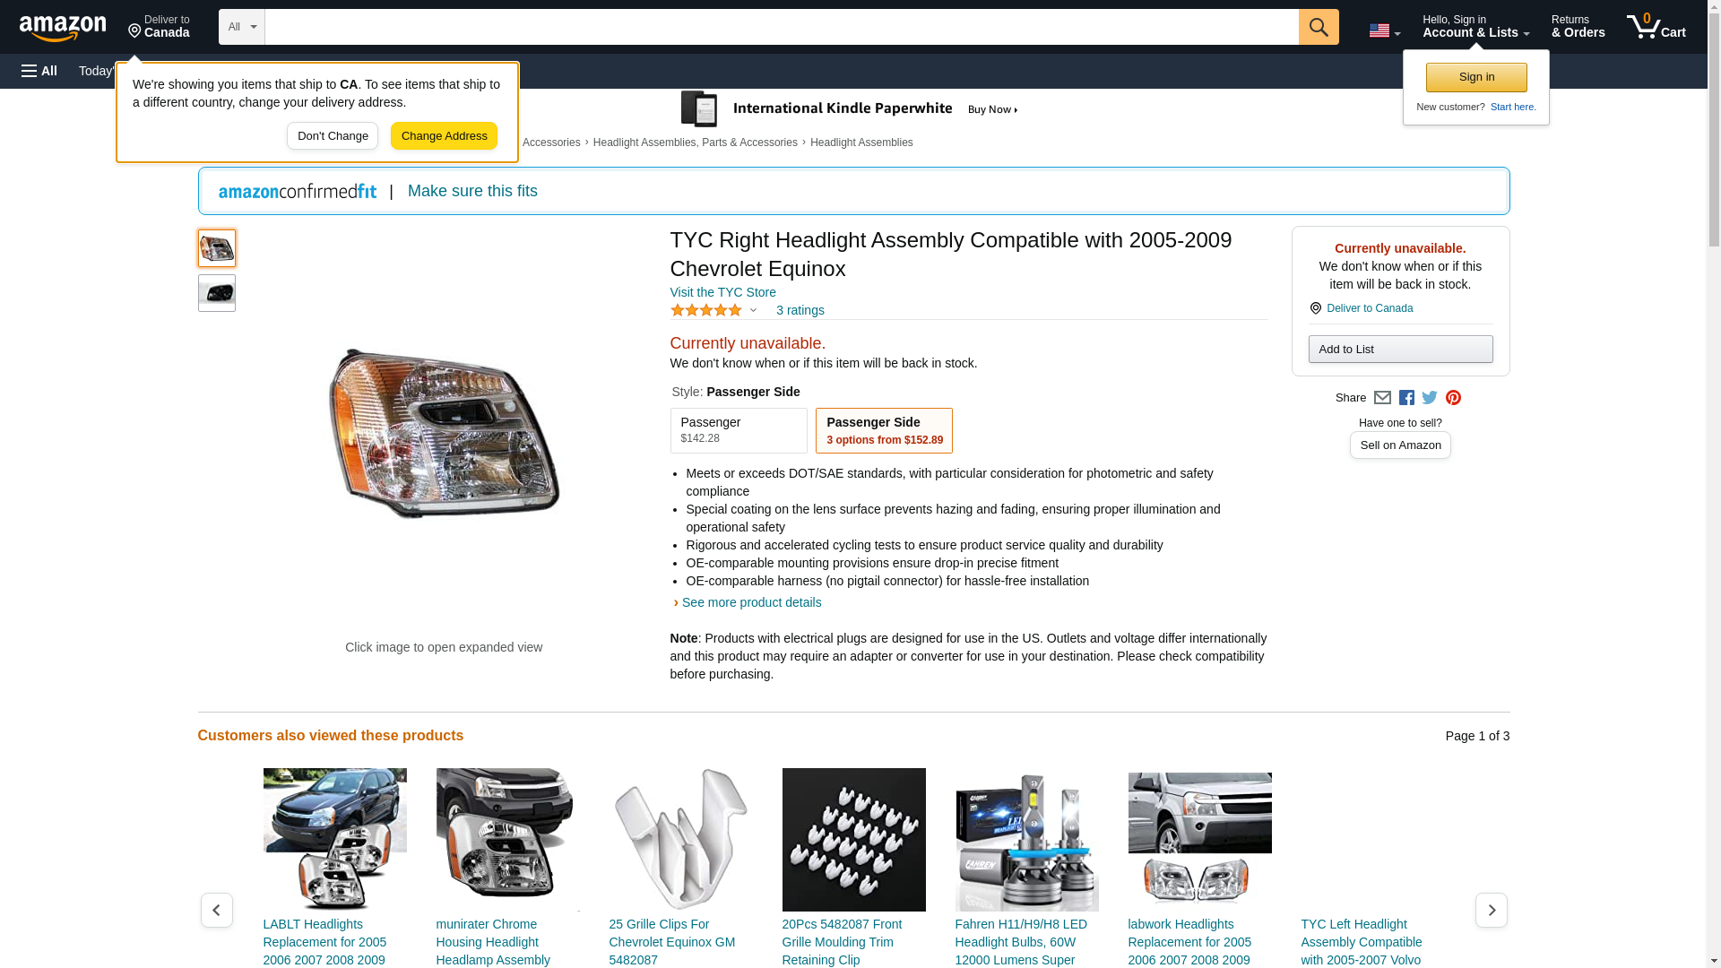Viewport: 1721px width, 968px height.
Task: Click the Change Address button
Action: click(444, 136)
